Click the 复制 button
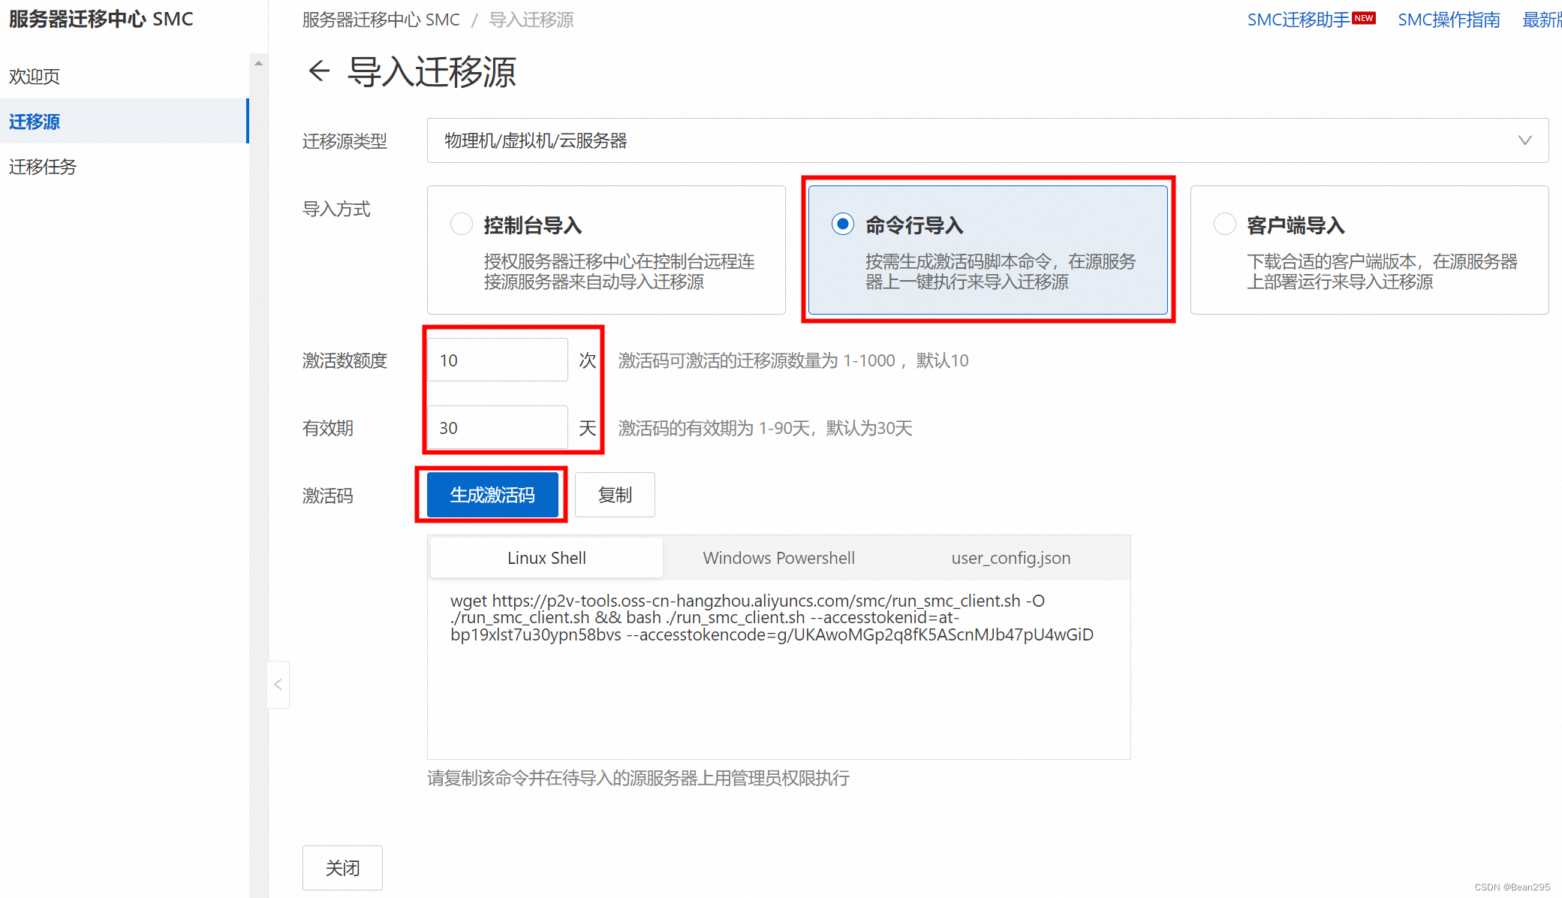The image size is (1562, 898). (615, 495)
